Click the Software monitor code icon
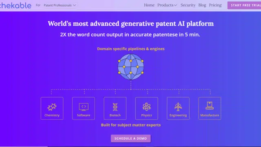The height and width of the screenshot is (147, 261). pos(84,107)
